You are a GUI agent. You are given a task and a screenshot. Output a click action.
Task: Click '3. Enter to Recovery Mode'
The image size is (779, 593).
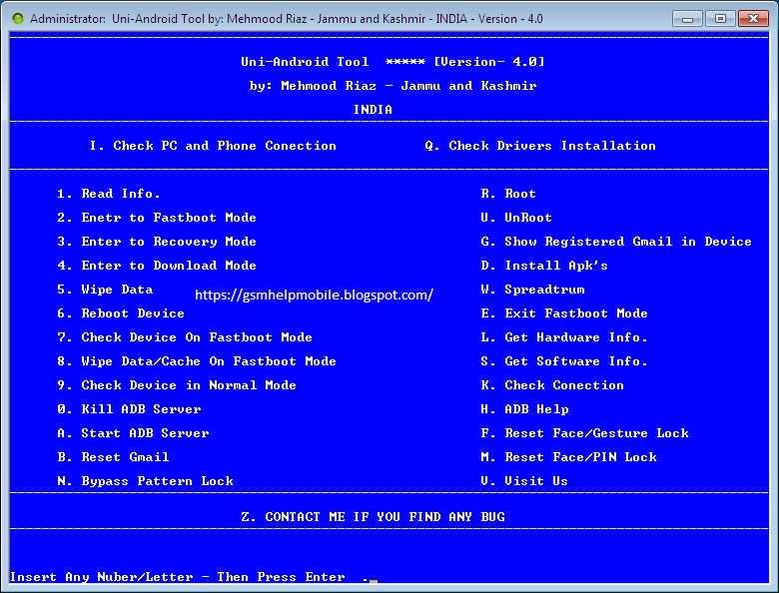click(x=157, y=242)
